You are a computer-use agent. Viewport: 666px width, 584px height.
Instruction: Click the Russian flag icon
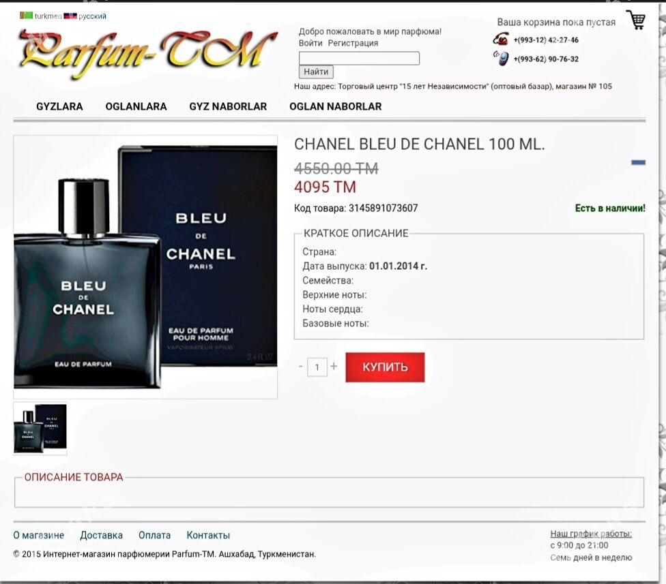(70, 16)
